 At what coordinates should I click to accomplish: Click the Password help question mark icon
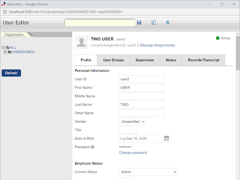92,147
